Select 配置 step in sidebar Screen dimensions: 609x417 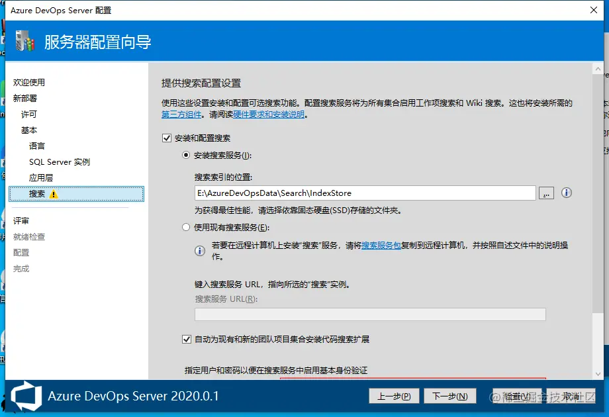(x=21, y=253)
